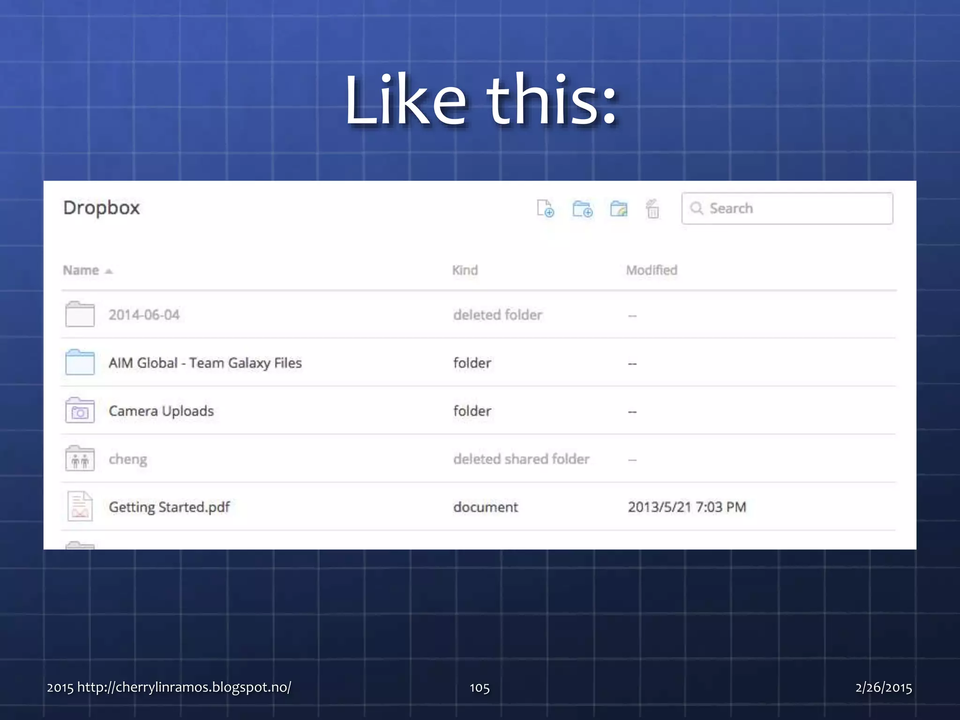Image resolution: width=960 pixels, height=720 pixels.
Task: Open AIM Global - Team Galaxy Files folder
Action: [x=205, y=363]
